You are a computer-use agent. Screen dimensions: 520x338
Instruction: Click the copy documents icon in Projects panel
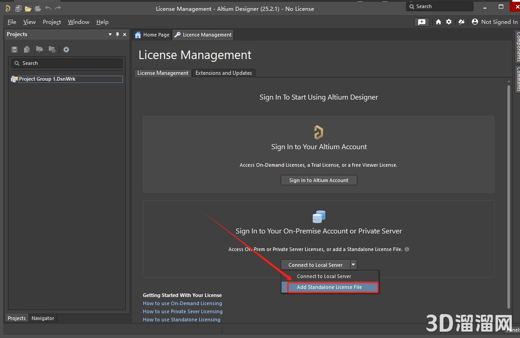pos(27,50)
